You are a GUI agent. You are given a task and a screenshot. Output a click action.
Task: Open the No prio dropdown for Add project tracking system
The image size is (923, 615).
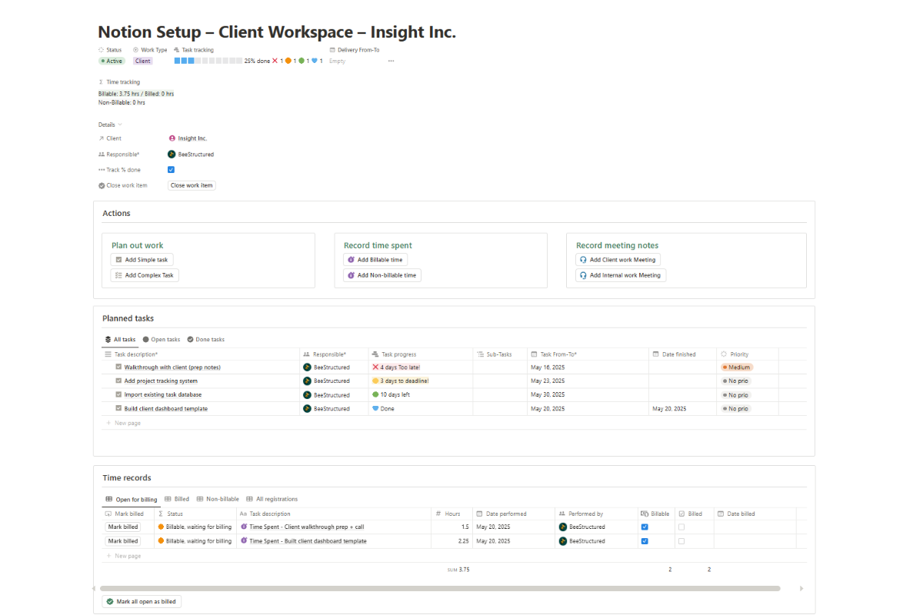coord(735,381)
